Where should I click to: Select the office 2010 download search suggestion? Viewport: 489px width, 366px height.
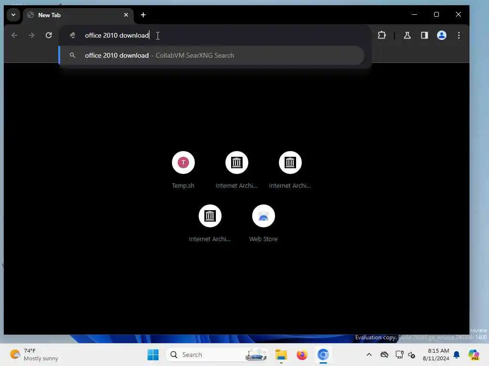coord(212,55)
